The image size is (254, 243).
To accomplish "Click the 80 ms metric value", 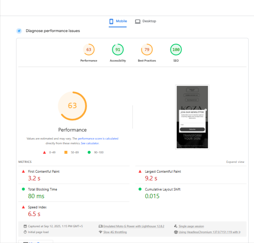I will coord(36,196).
